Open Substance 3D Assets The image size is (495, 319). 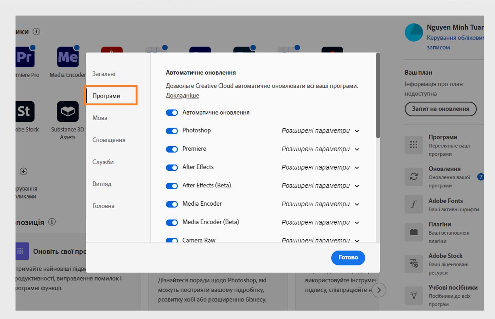tap(67, 112)
